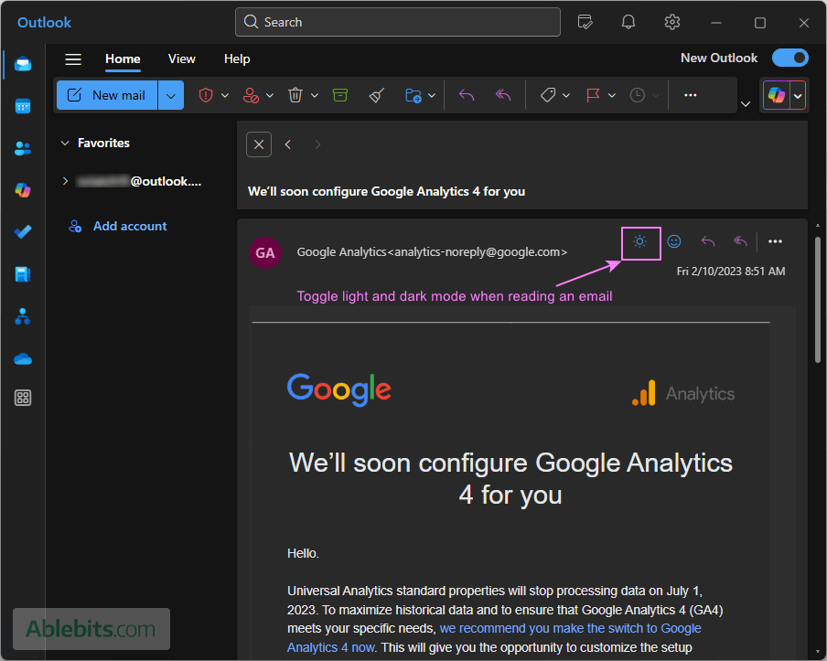Screen dimensions: 827x661
Task: Click Copilot icon in the ribbon
Action: coord(777,95)
